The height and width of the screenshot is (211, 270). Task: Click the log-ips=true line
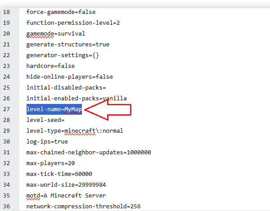coord(47,142)
